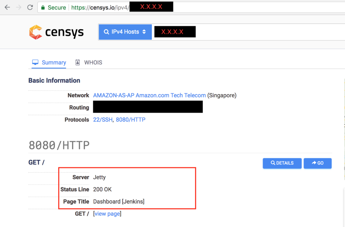Reload the page with the refresh icon

coord(30,7)
